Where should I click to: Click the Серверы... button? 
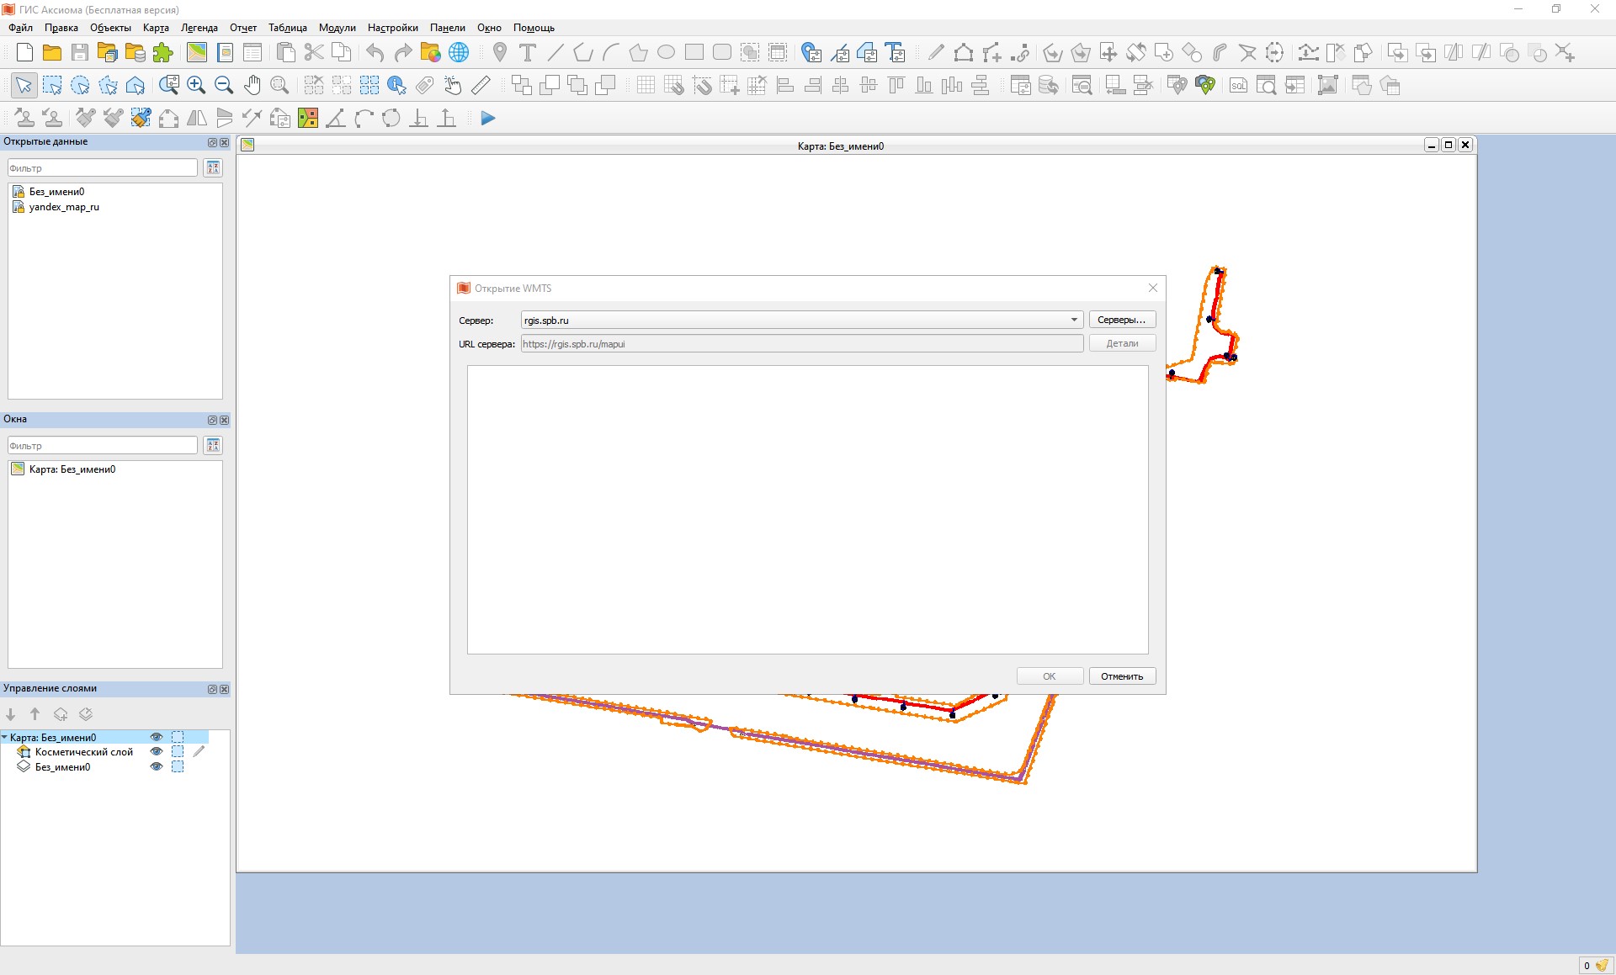pos(1121,320)
